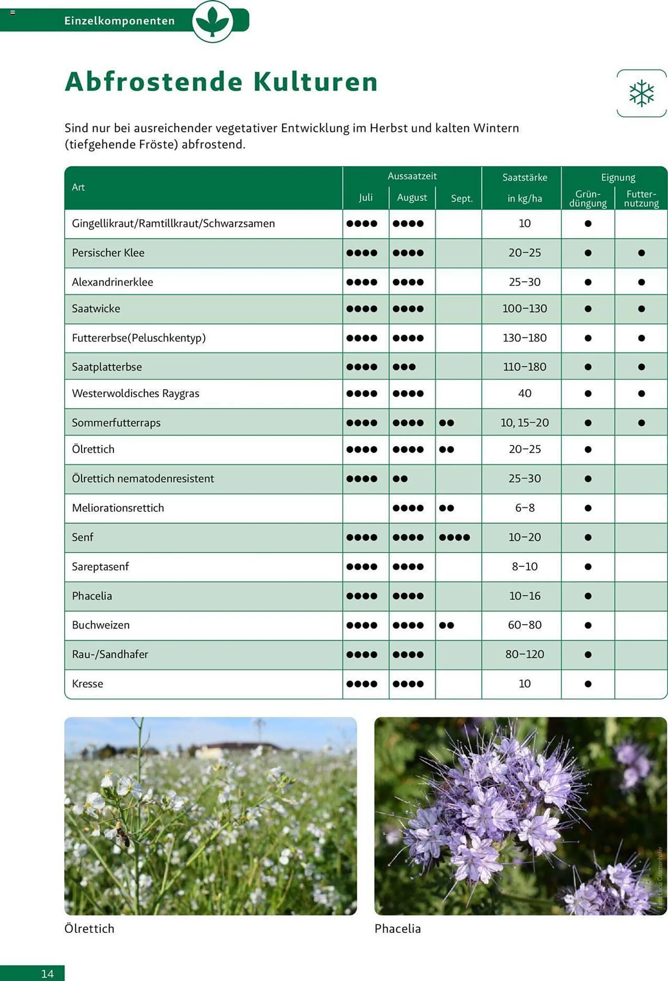Click the 130–180 seed rate value
The image size is (668, 981).
tap(525, 338)
